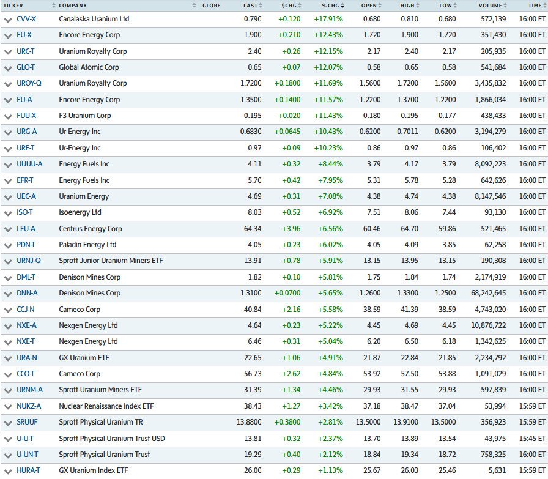Viewport: 548px width, 479px height.
Task: Select the Canalaska Uranium Ltd company name
Action: coord(94,19)
